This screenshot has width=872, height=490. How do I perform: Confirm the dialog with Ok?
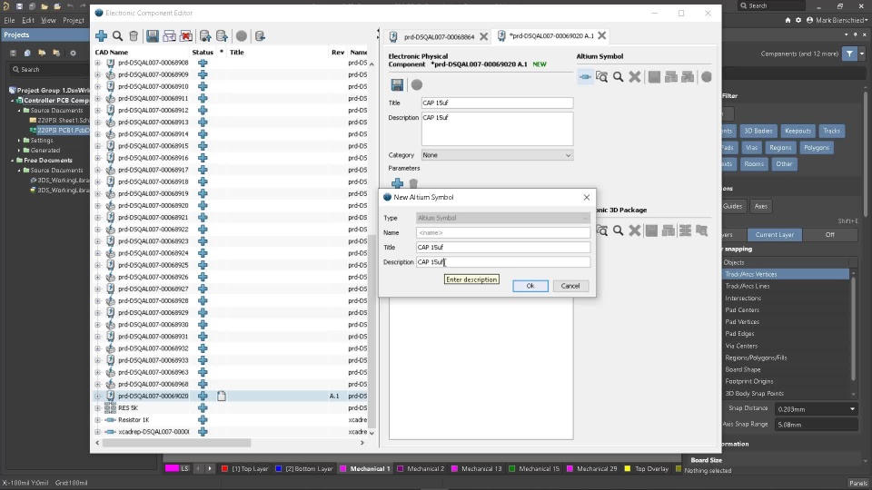530,286
